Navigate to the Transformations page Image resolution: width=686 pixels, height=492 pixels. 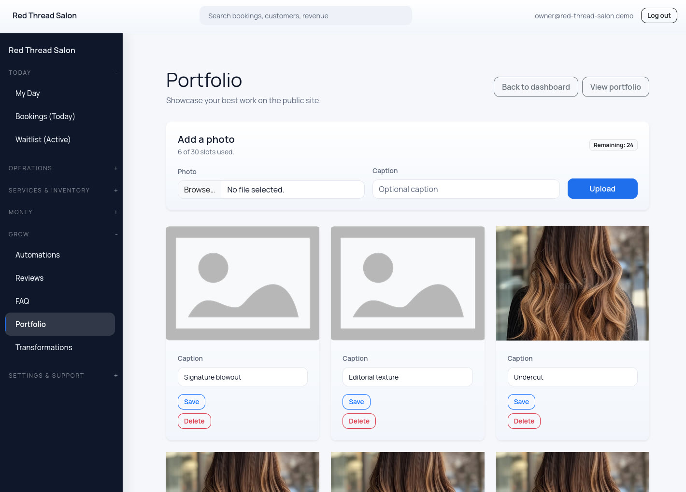coord(44,347)
